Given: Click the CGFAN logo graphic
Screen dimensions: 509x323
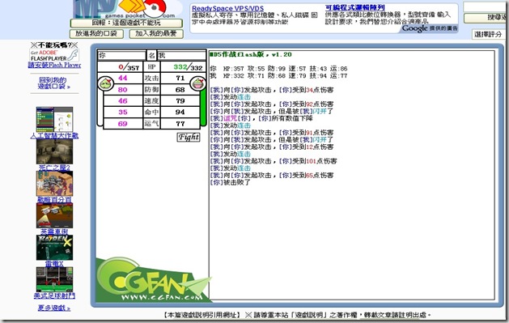Looking at the screenshot, I should pyautogui.click(x=153, y=280).
